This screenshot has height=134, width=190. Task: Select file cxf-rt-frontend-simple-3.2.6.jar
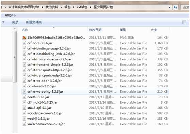[x=50, y=64]
